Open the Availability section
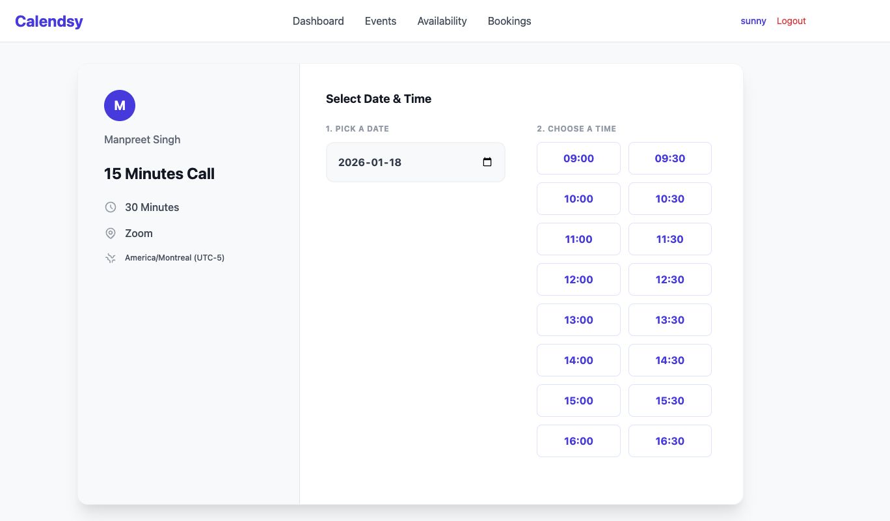The width and height of the screenshot is (890, 521). tap(442, 21)
